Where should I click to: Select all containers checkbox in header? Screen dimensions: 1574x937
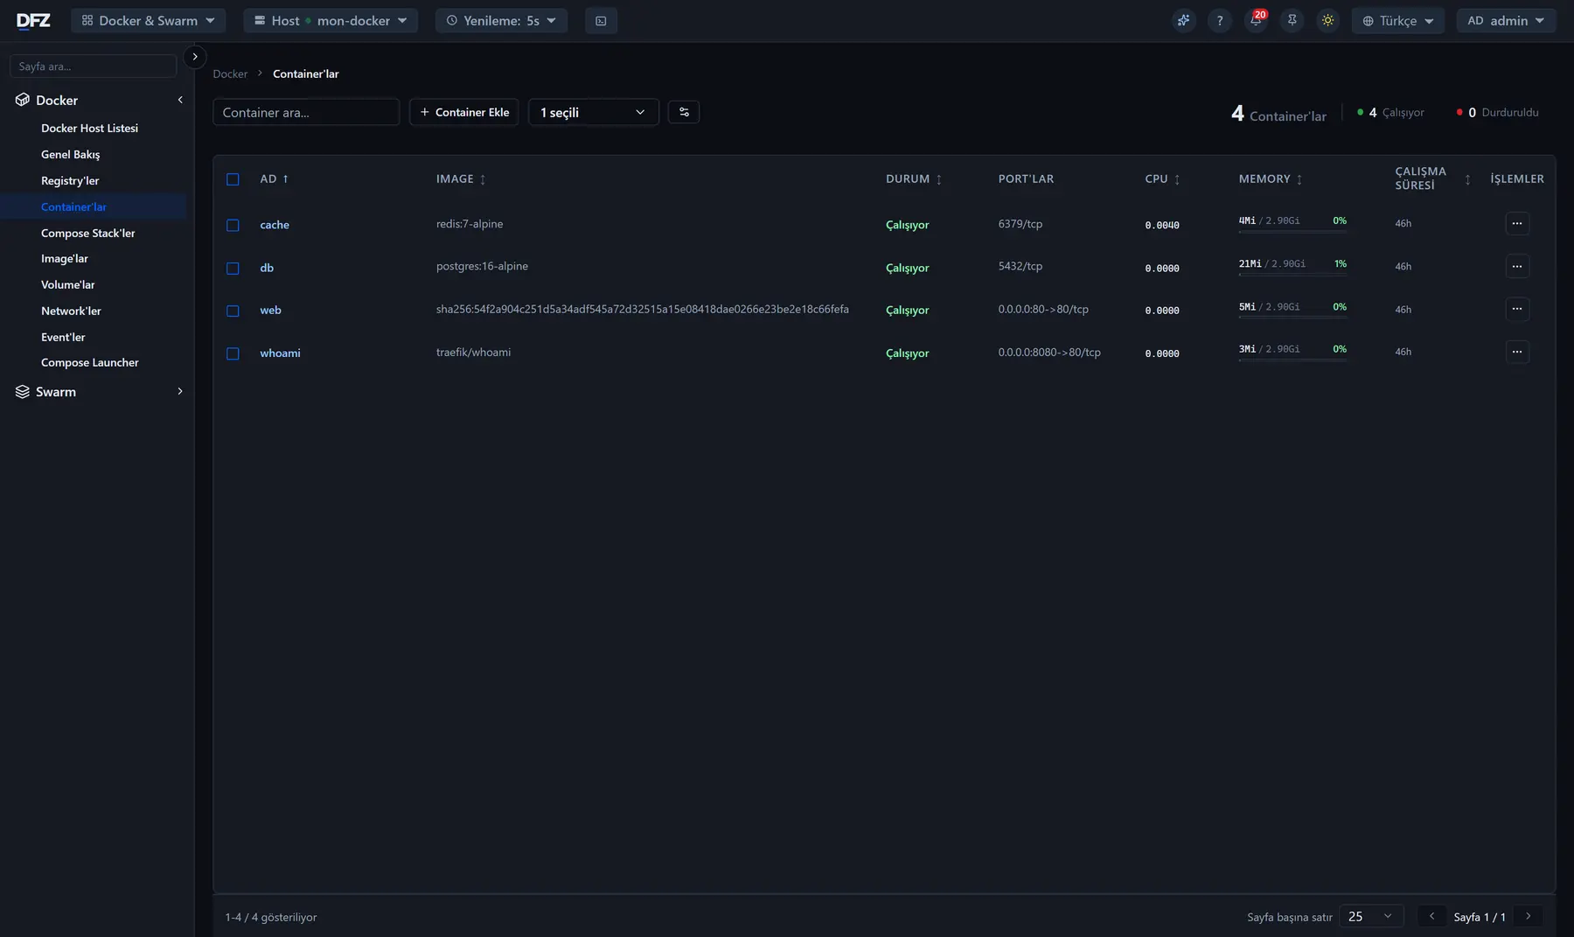(x=233, y=179)
